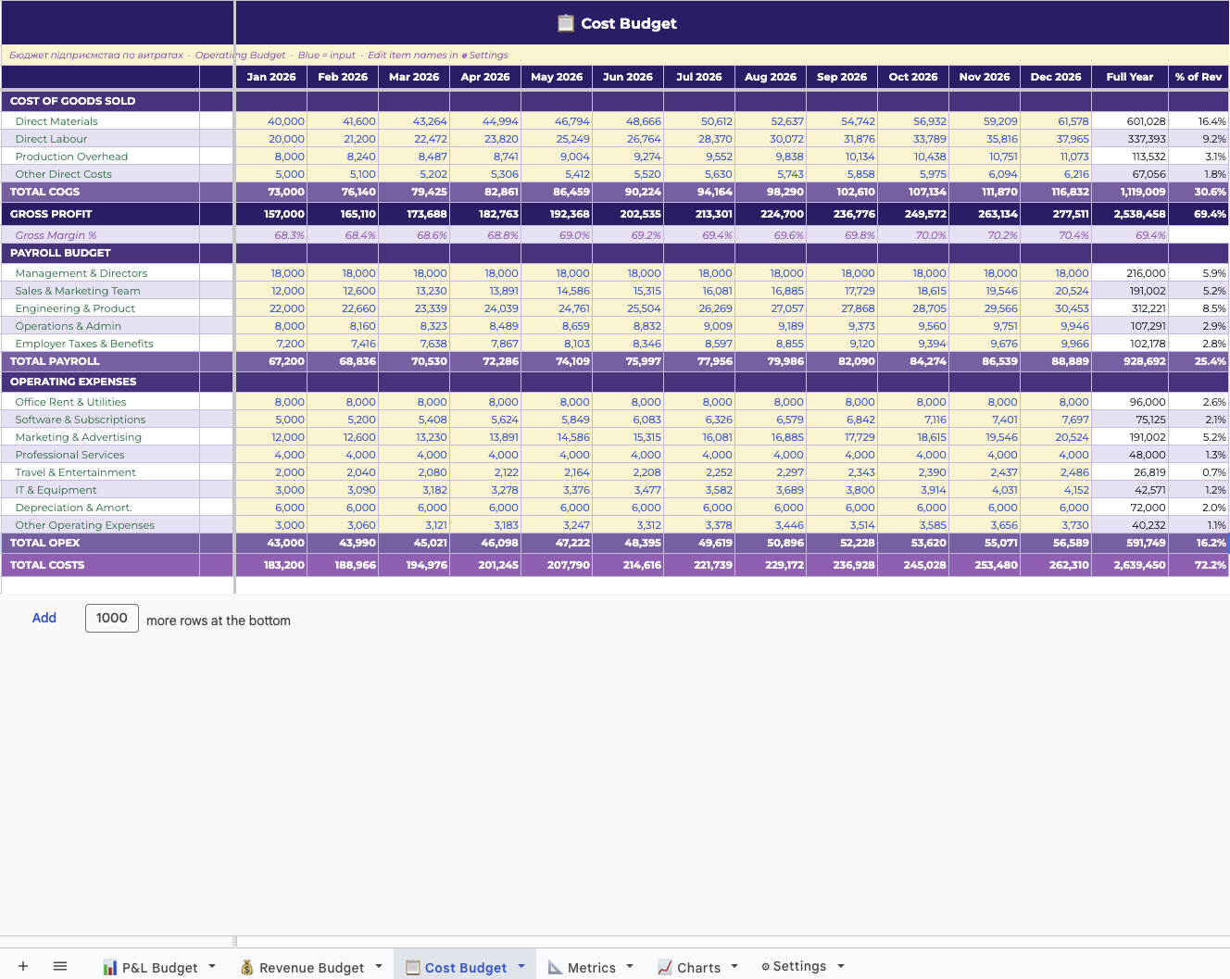The width and height of the screenshot is (1230, 979).
Task: Open P&L Budget tab dropdown arrow
Action: pos(212,966)
